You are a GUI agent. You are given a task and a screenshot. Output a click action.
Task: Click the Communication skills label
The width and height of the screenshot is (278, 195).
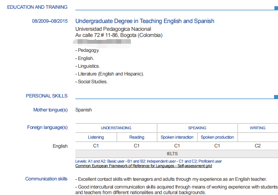pos(47,179)
